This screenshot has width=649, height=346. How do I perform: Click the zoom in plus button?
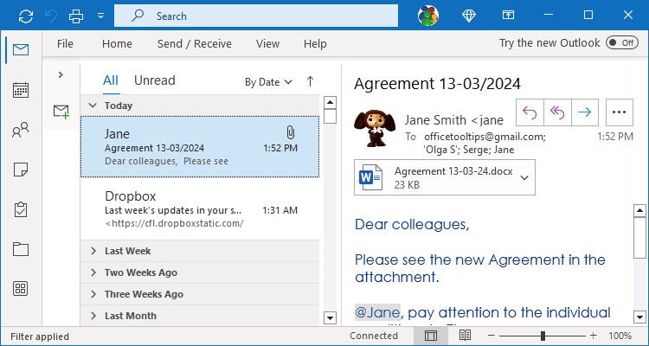point(594,336)
